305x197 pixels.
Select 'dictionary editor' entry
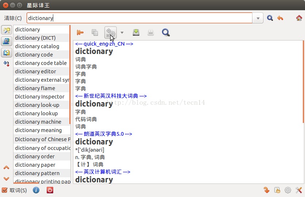coord(41,72)
